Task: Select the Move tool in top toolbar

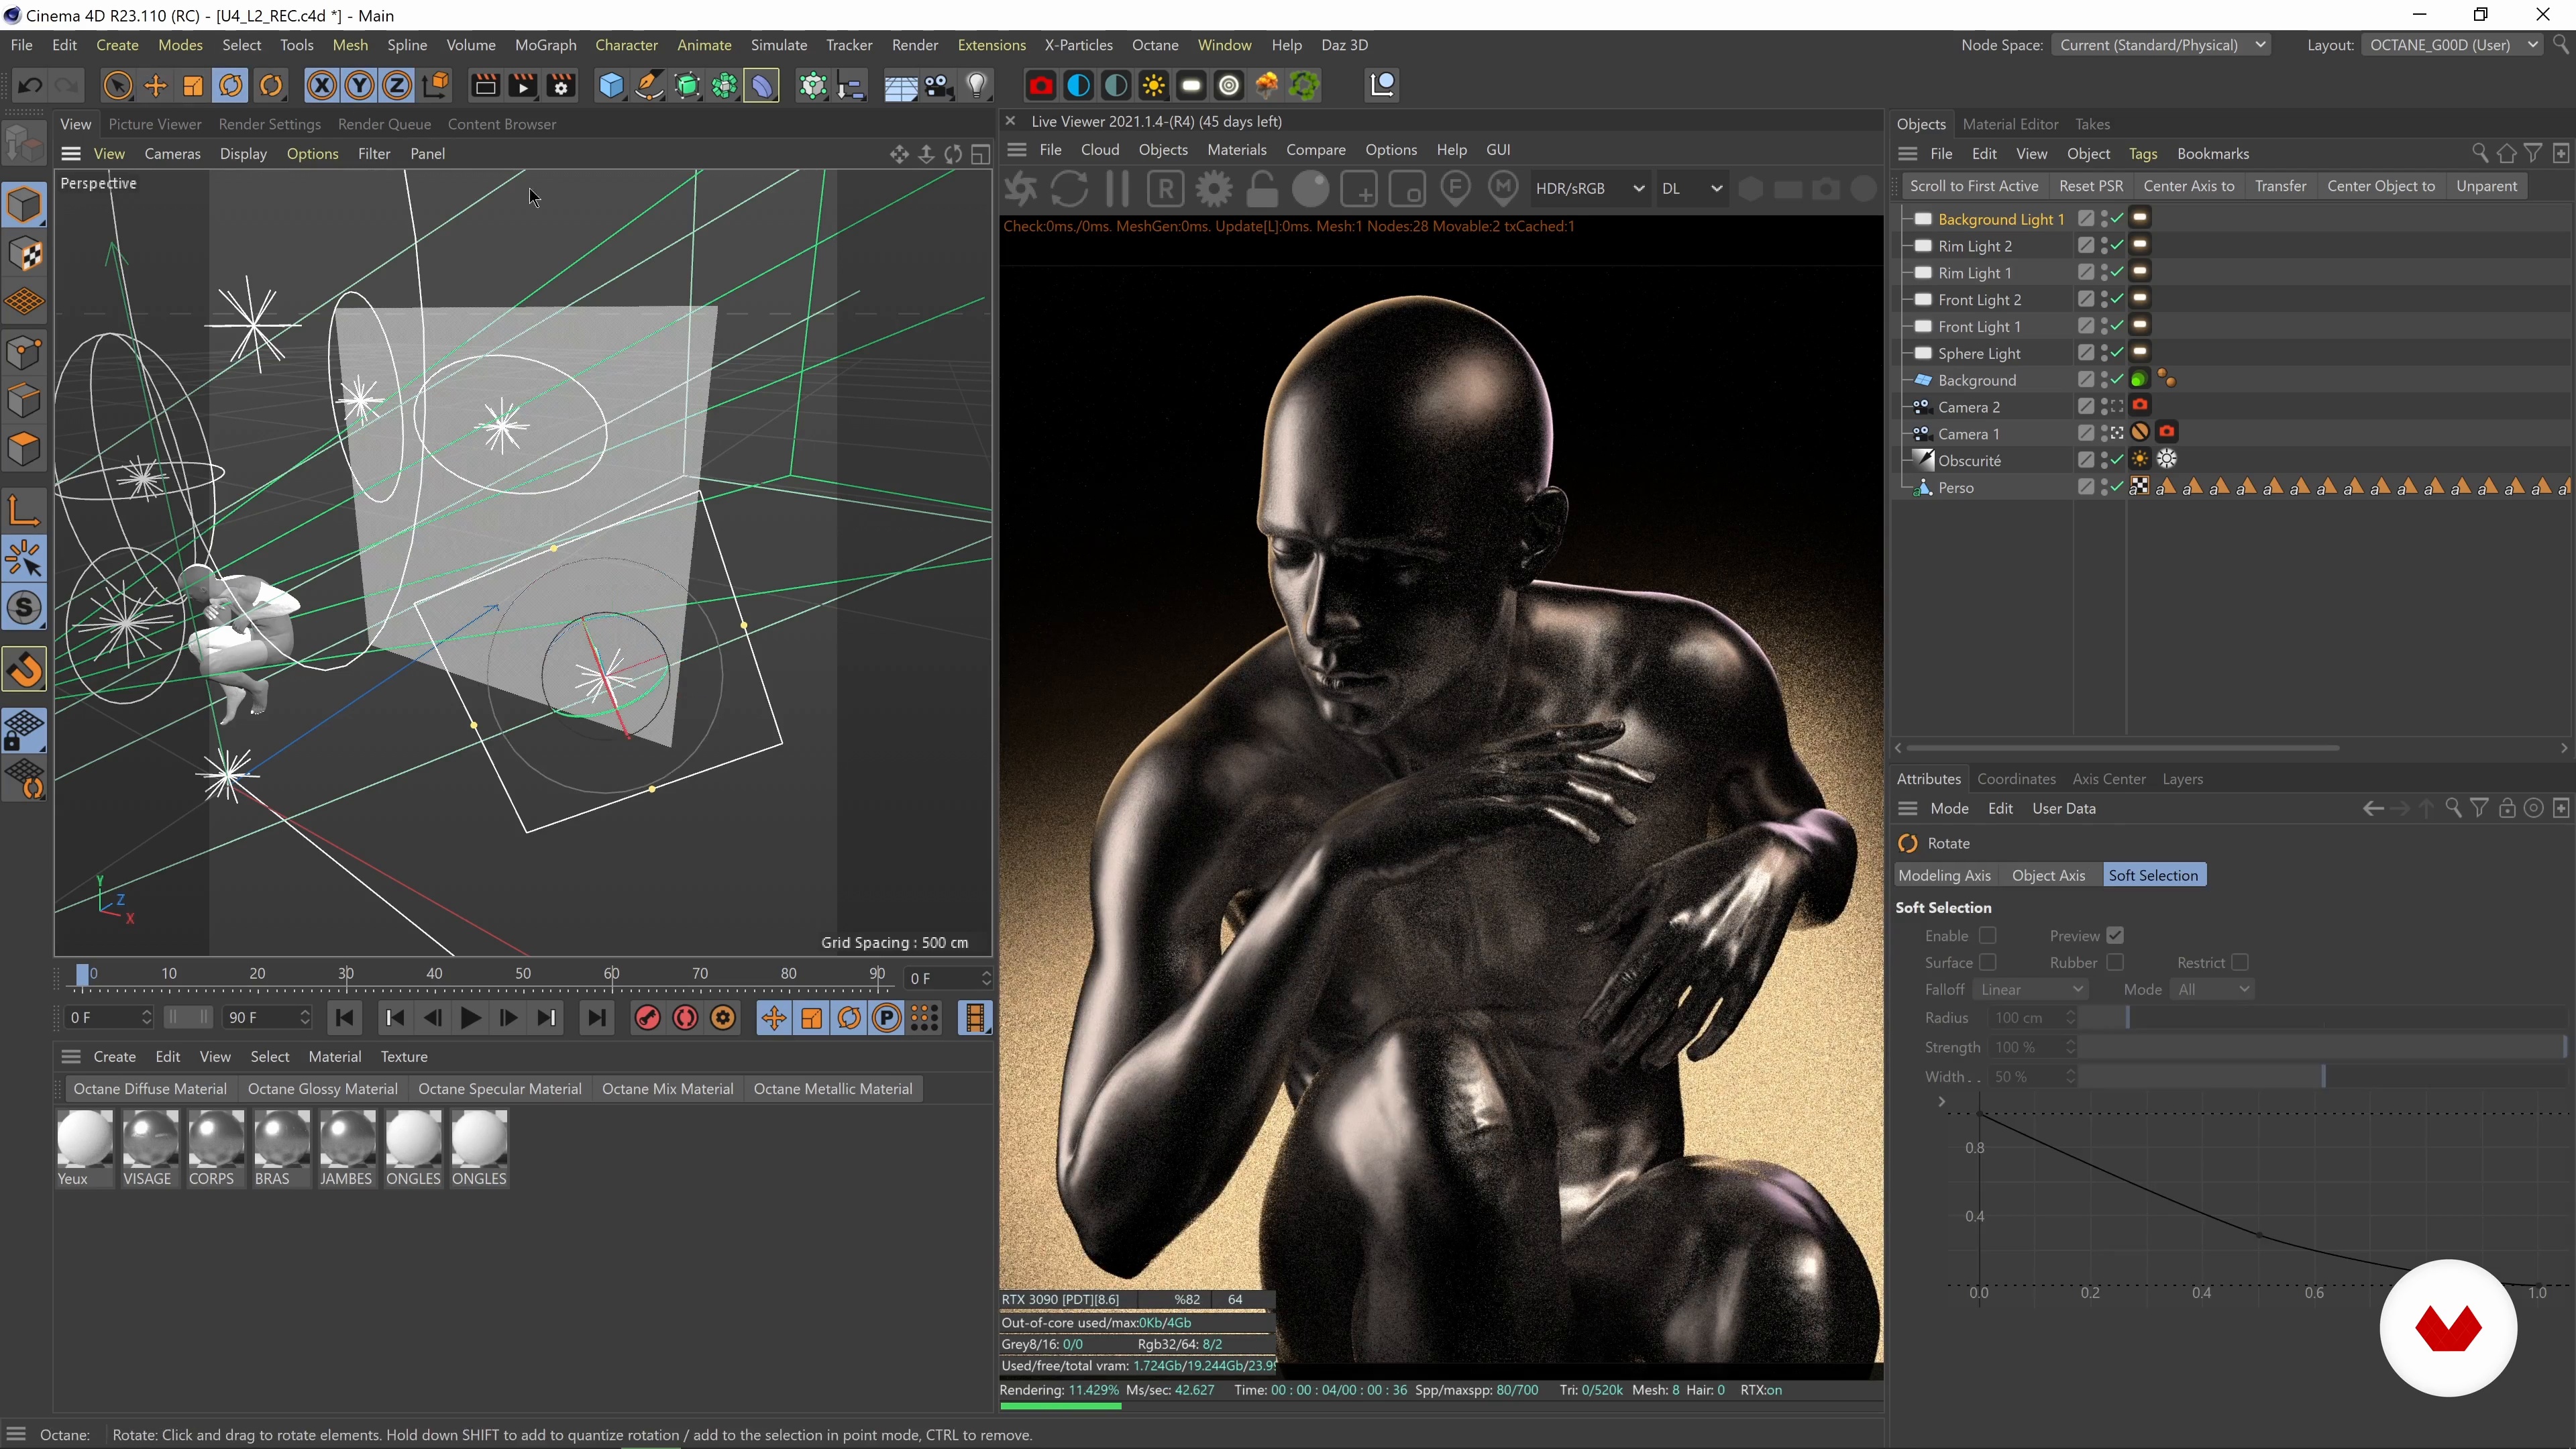Action: coord(155,86)
